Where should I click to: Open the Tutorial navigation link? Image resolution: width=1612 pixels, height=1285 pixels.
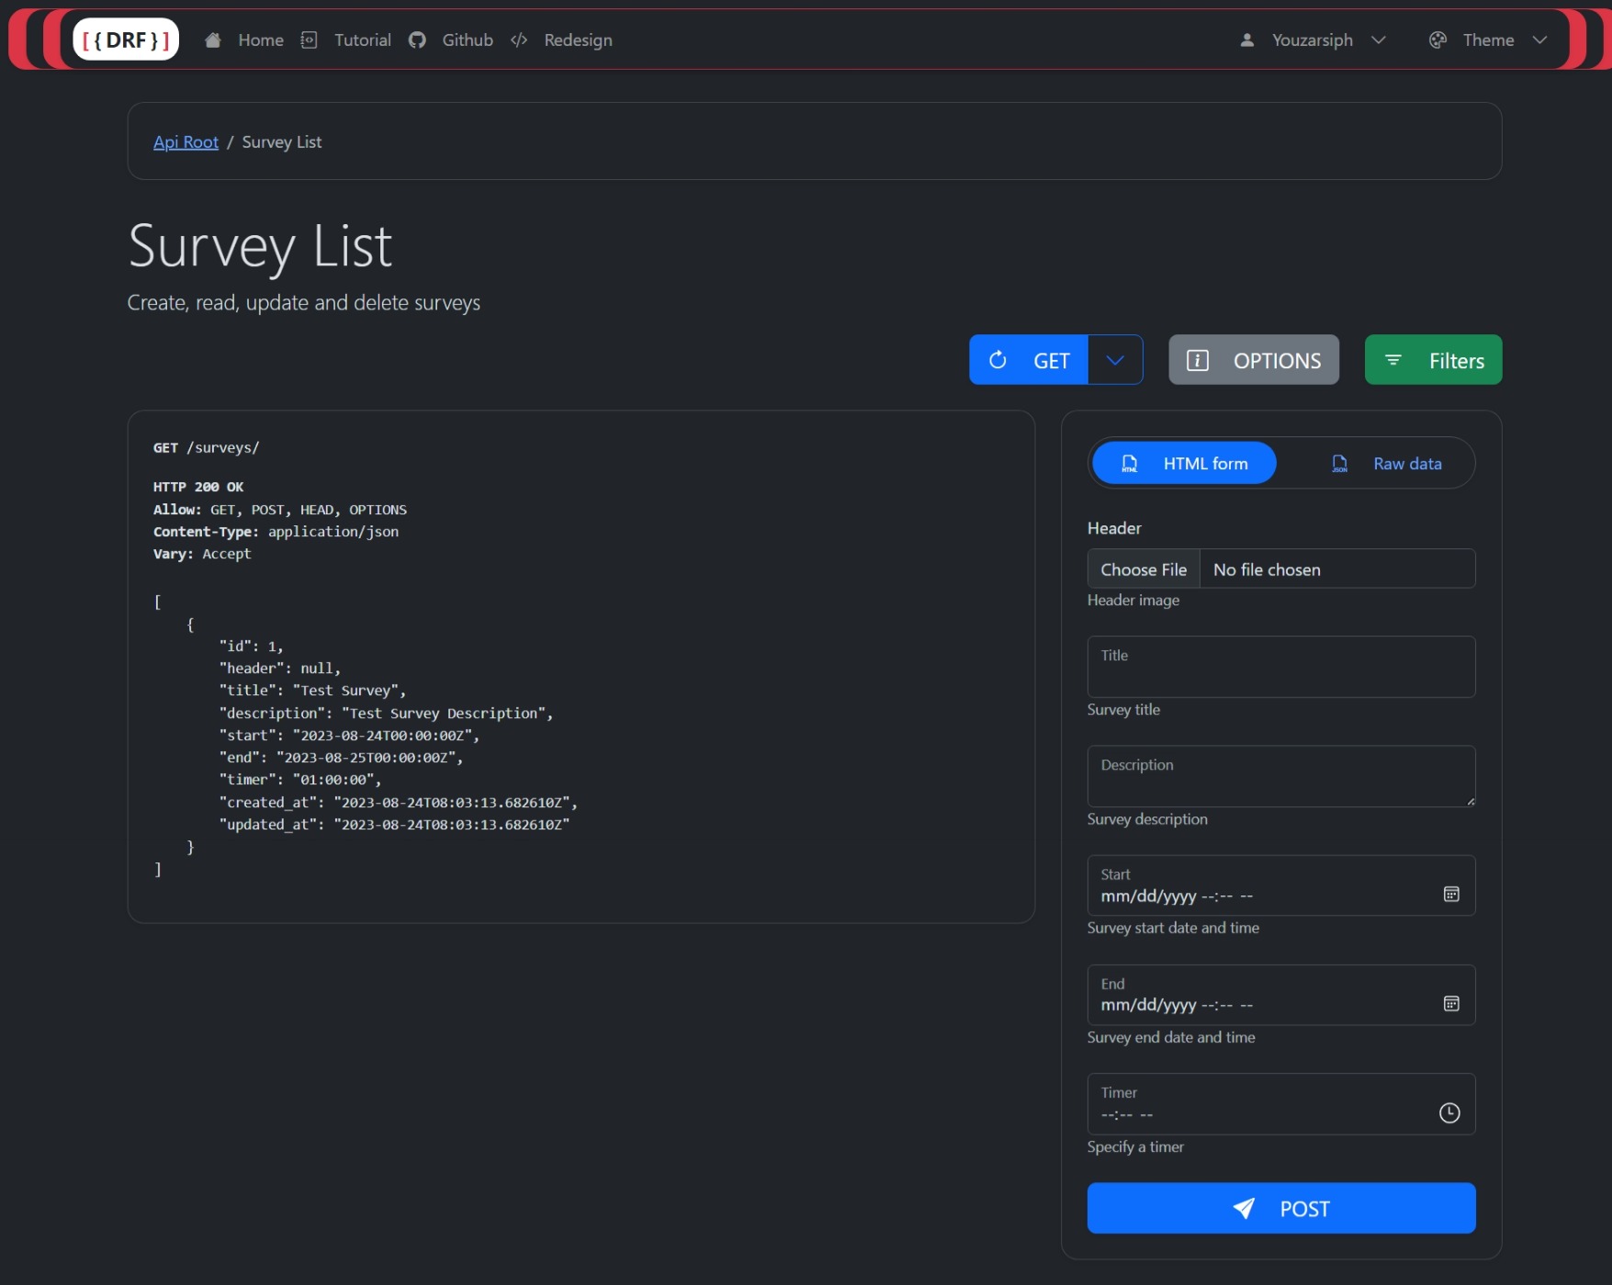(362, 39)
